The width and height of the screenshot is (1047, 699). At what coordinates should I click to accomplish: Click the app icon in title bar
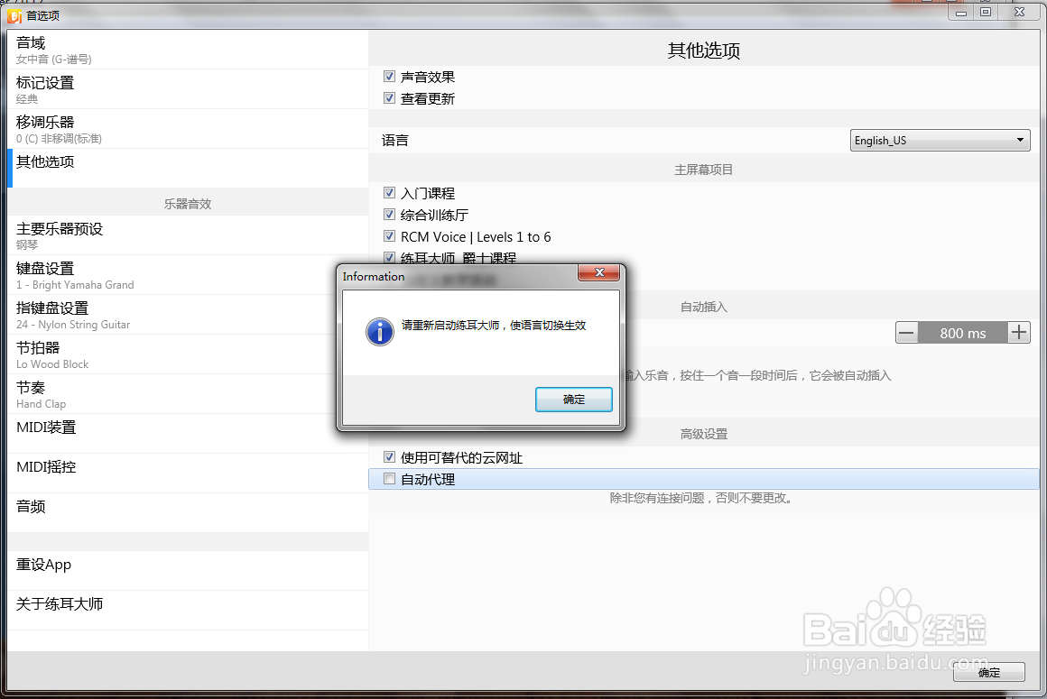click(x=14, y=15)
